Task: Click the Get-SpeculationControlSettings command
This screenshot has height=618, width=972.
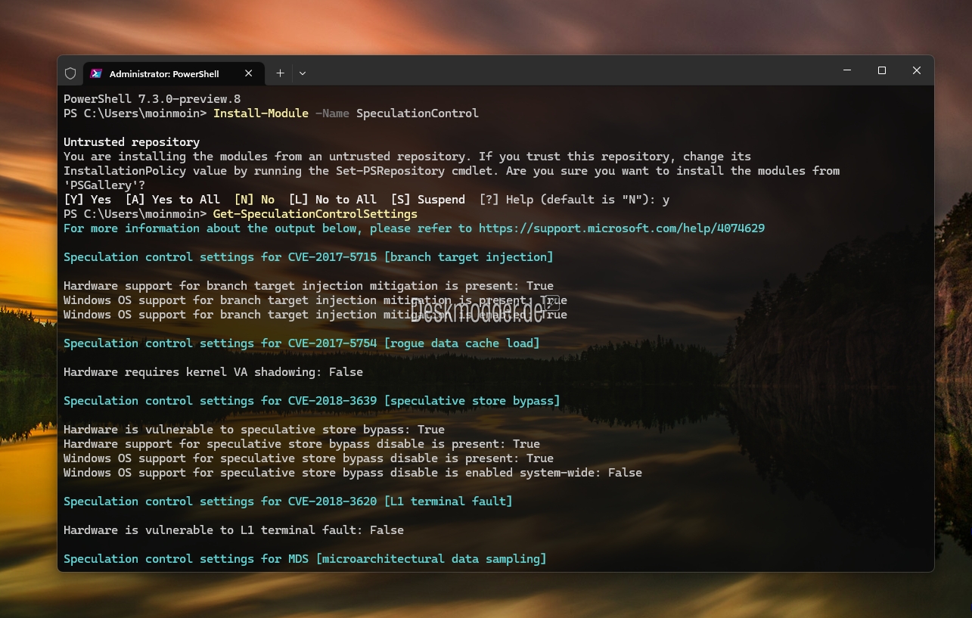Action: point(315,214)
